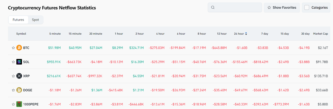Viewport: 333px width, 109px height.
Task: Click the DOGE coin icon
Action: (19, 90)
